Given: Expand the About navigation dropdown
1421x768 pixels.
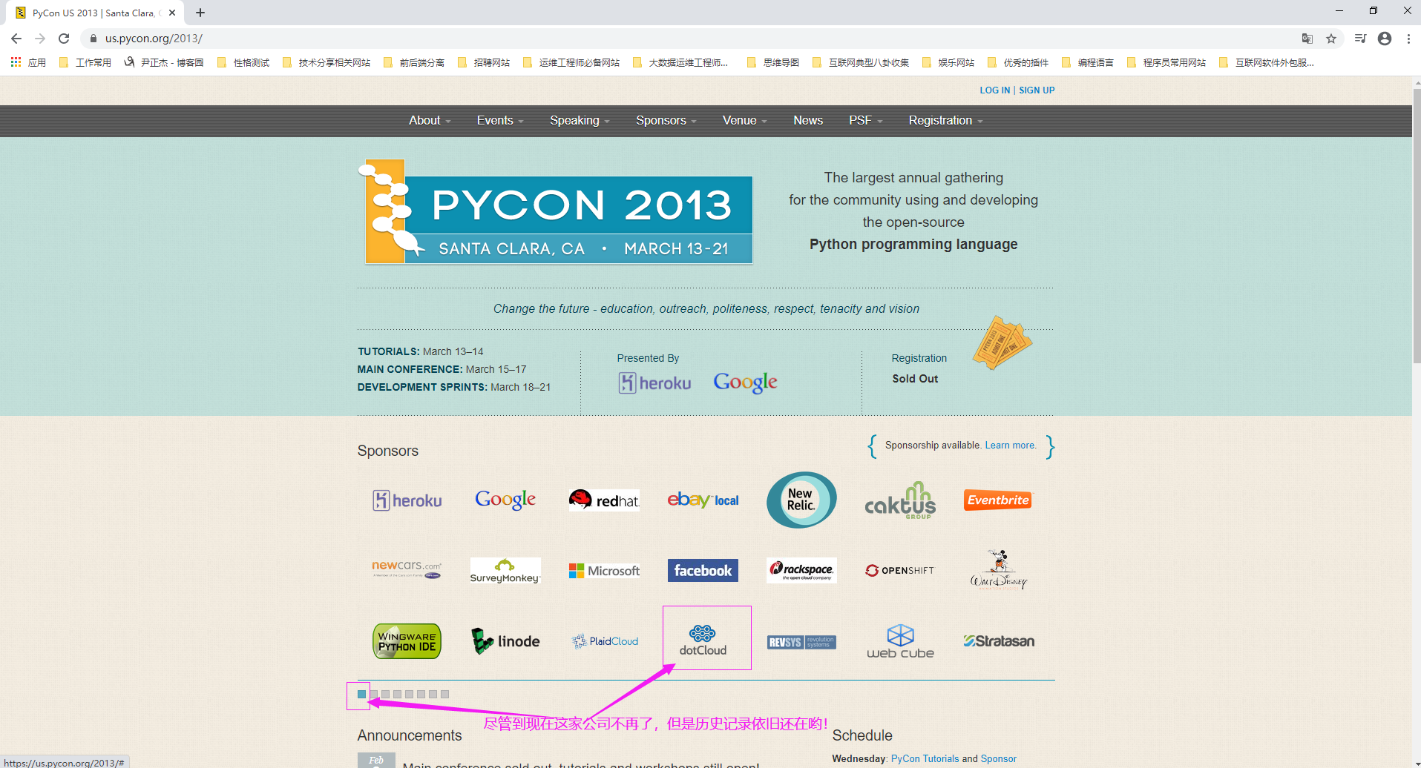Looking at the screenshot, I should pyautogui.click(x=429, y=121).
